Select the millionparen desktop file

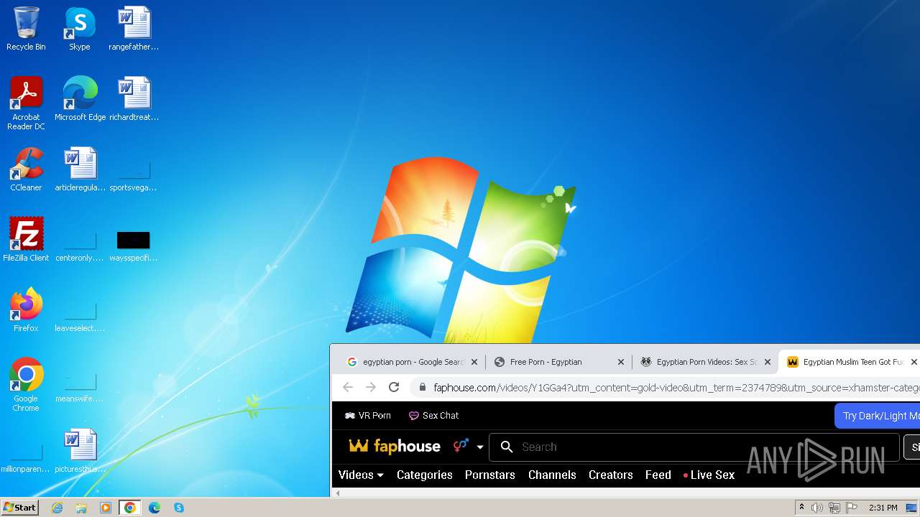tap(26, 458)
